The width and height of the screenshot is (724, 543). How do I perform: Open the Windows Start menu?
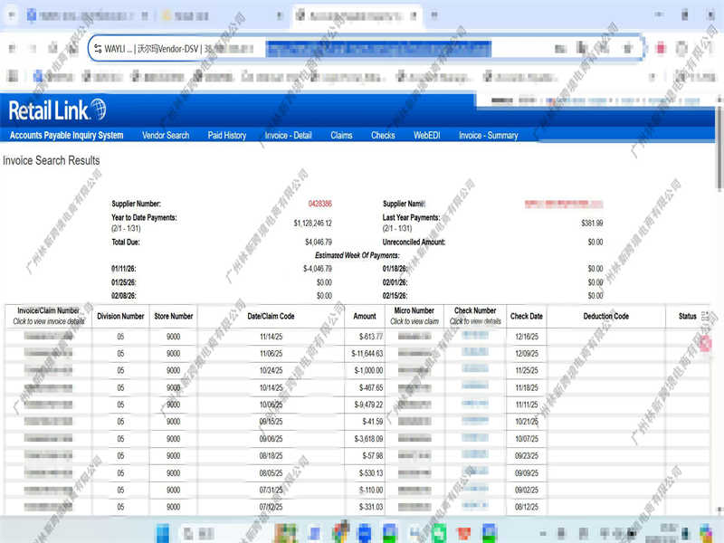click(x=163, y=533)
